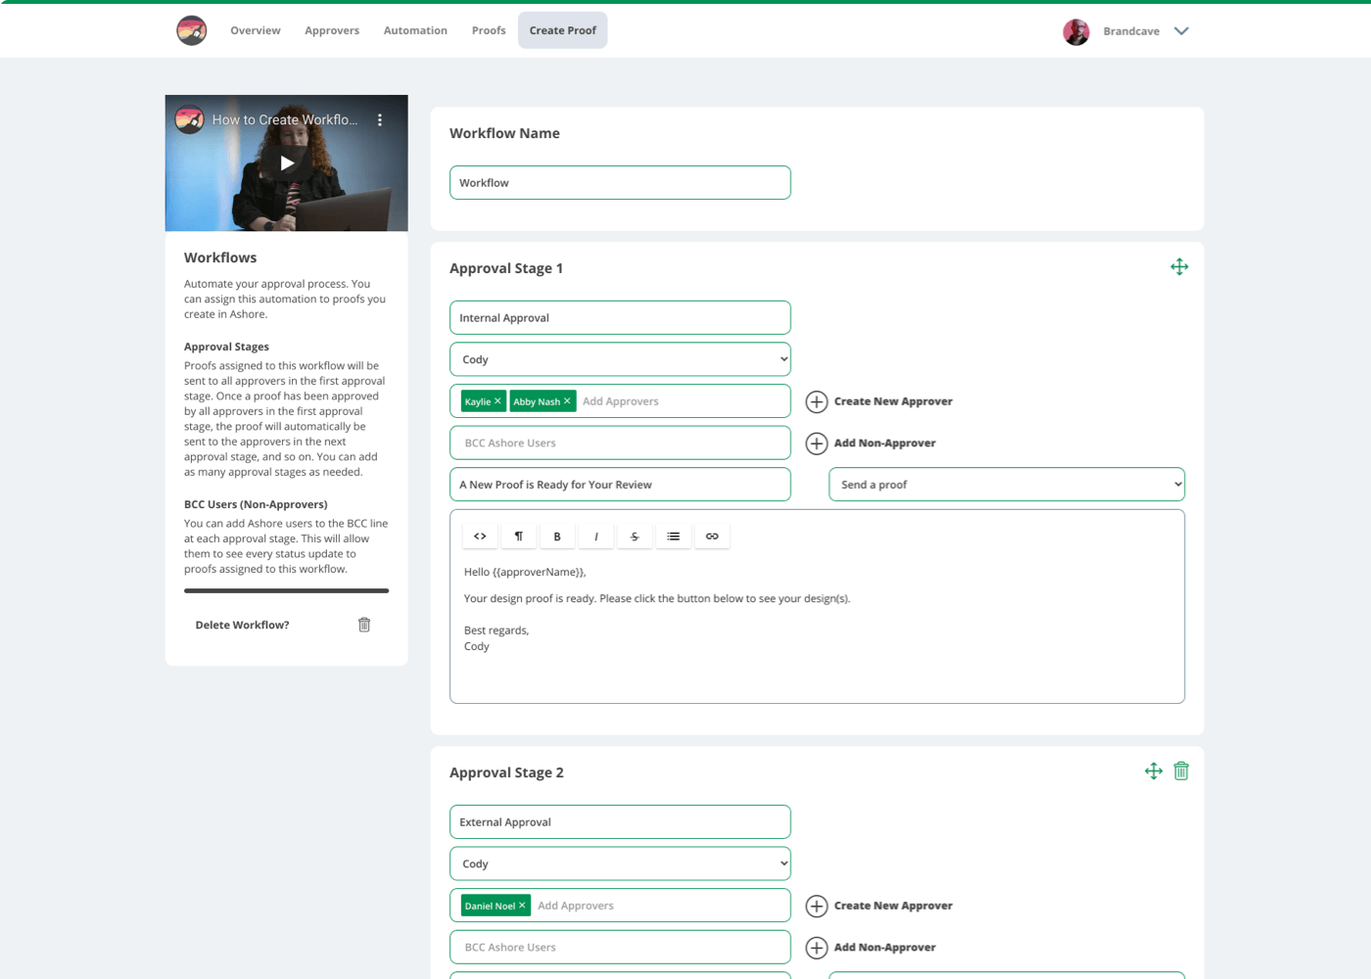Open the Send a proof action dropdown
This screenshot has height=979, width=1371.
click(1007, 484)
